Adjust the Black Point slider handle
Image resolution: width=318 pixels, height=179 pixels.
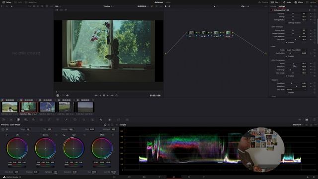click(292, 84)
